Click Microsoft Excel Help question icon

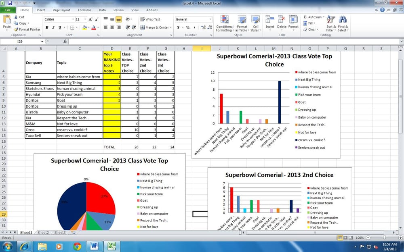382,10
